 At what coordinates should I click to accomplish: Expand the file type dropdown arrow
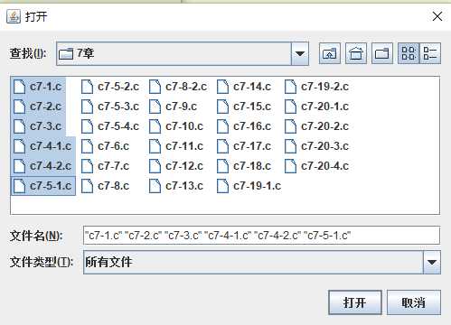[x=432, y=262]
